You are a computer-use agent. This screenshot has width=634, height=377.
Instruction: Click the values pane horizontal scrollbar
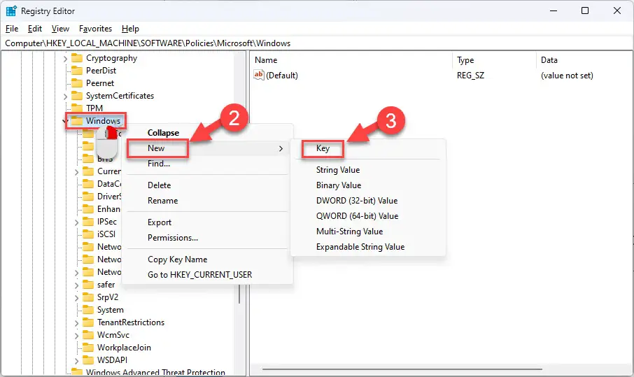[402, 369]
